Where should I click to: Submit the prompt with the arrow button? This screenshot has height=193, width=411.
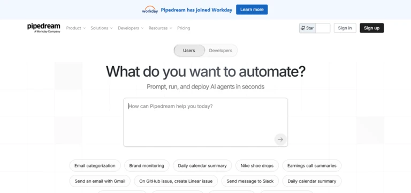click(280, 140)
